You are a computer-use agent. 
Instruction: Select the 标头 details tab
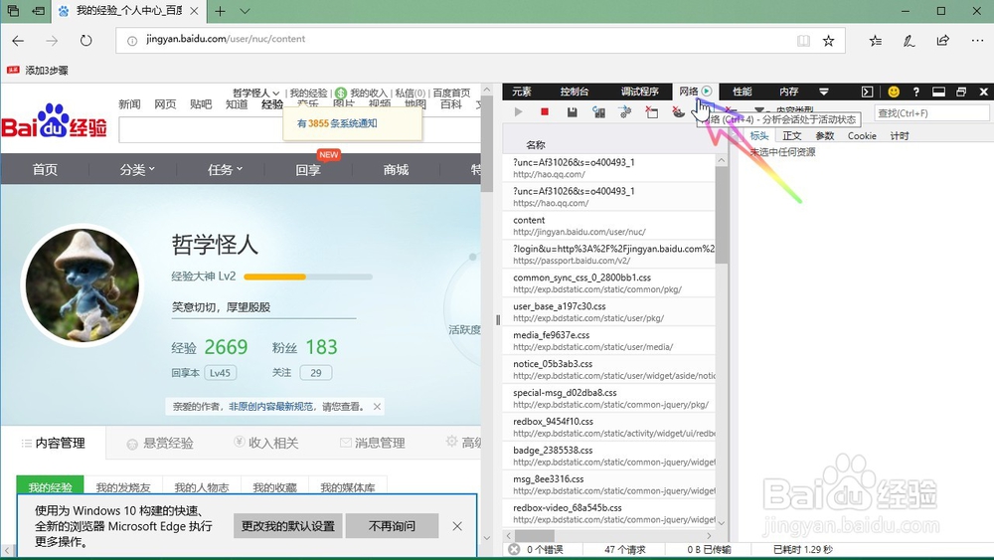758,135
